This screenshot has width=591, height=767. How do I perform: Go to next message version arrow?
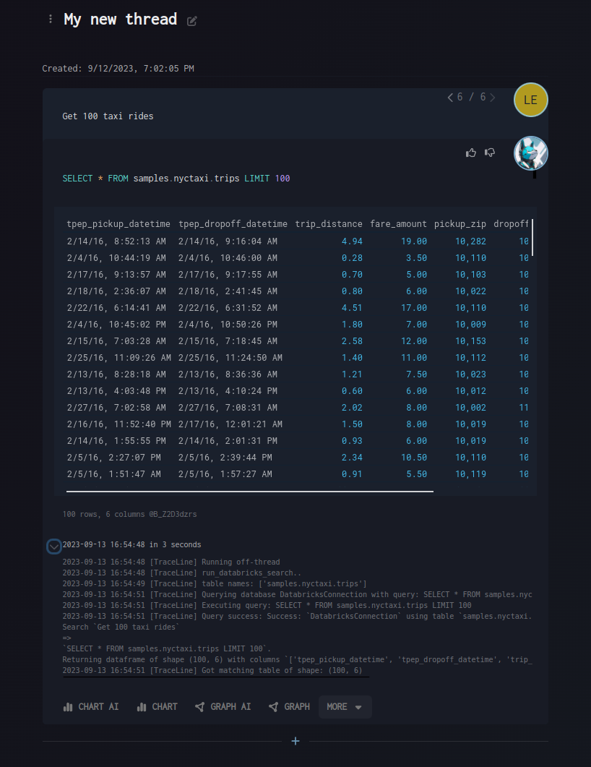(x=493, y=98)
